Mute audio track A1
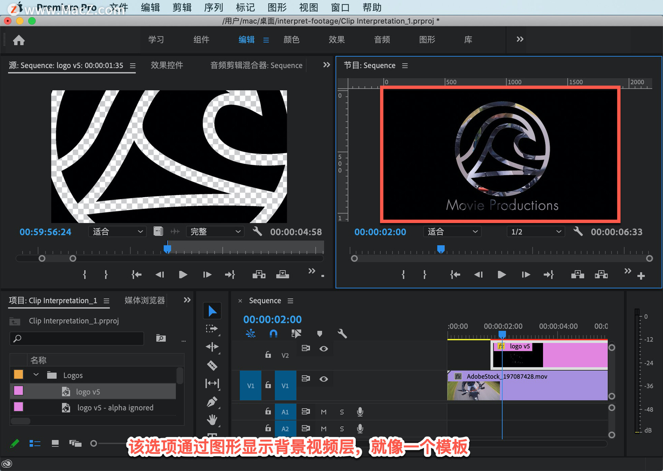Screen dimensions: 663x471 coord(324,412)
